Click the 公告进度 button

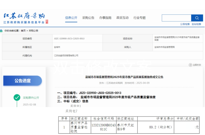[22, 81]
